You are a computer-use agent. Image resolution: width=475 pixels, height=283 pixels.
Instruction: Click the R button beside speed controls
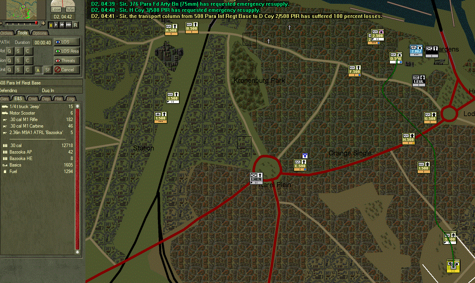click(76, 25)
